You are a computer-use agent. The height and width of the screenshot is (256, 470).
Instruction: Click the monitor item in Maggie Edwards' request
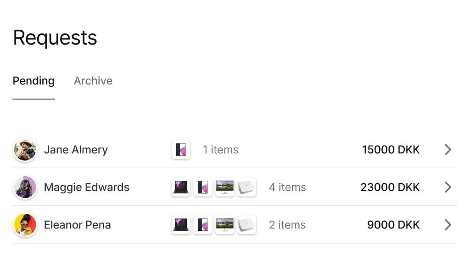[x=225, y=187]
